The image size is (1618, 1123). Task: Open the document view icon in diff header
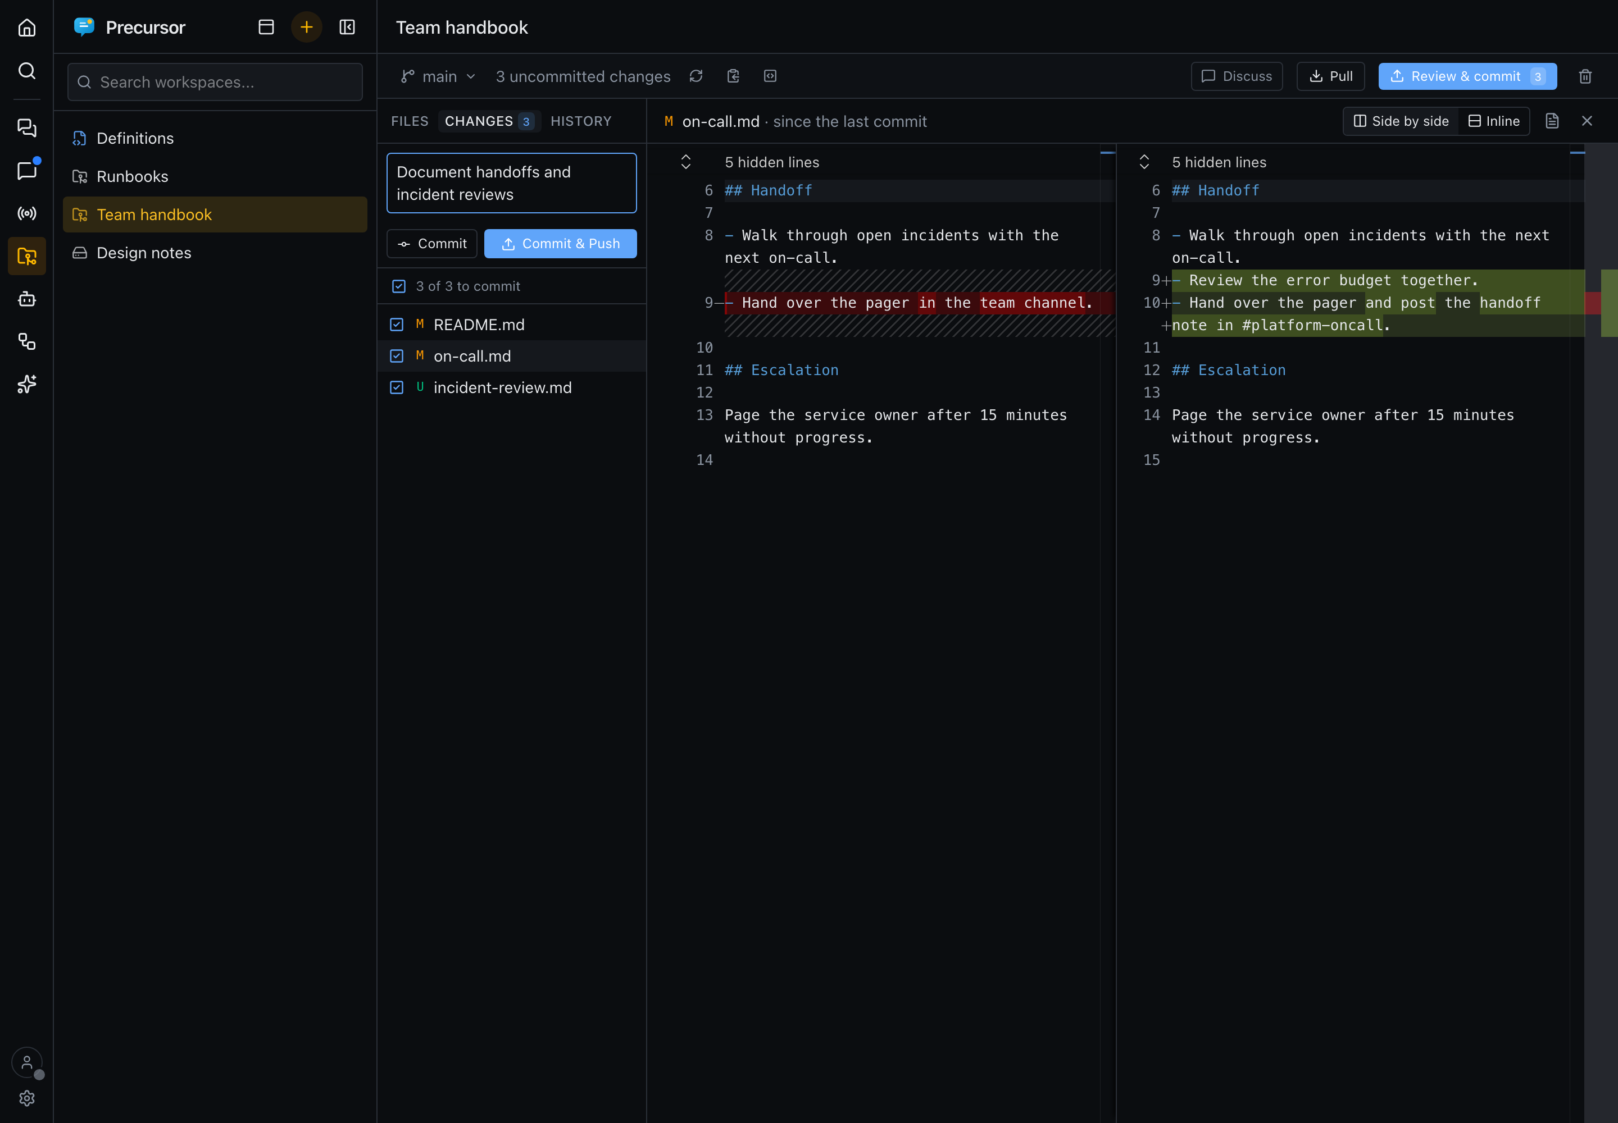[x=1552, y=121]
